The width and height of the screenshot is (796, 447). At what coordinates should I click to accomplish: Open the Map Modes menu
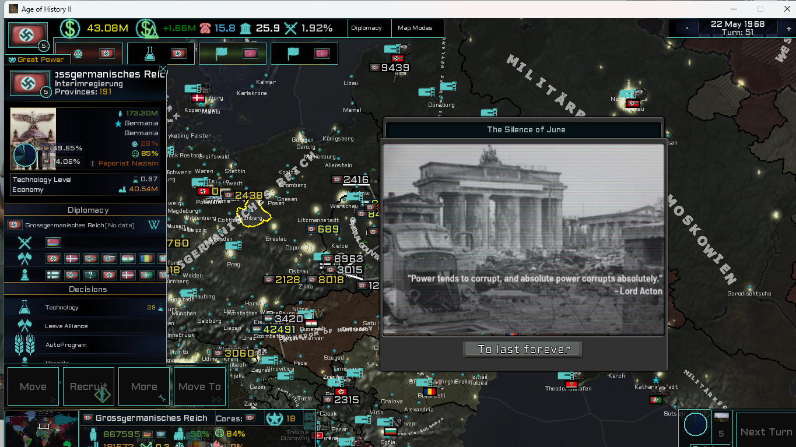tap(415, 28)
